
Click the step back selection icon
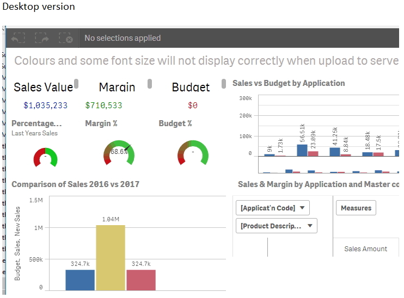pyautogui.click(x=18, y=38)
